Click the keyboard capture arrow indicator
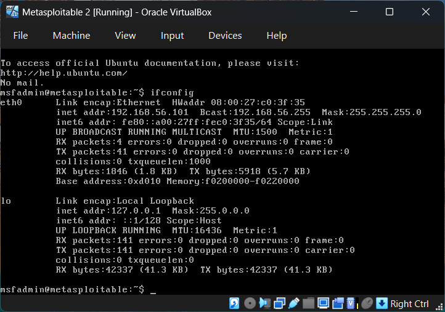 click(x=382, y=303)
